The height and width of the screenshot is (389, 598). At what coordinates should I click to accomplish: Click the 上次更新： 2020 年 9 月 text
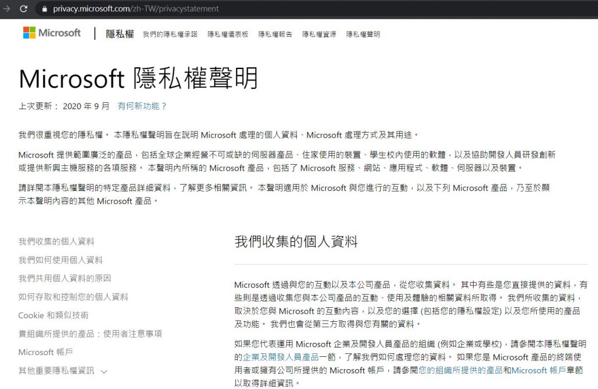(x=64, y=106)
